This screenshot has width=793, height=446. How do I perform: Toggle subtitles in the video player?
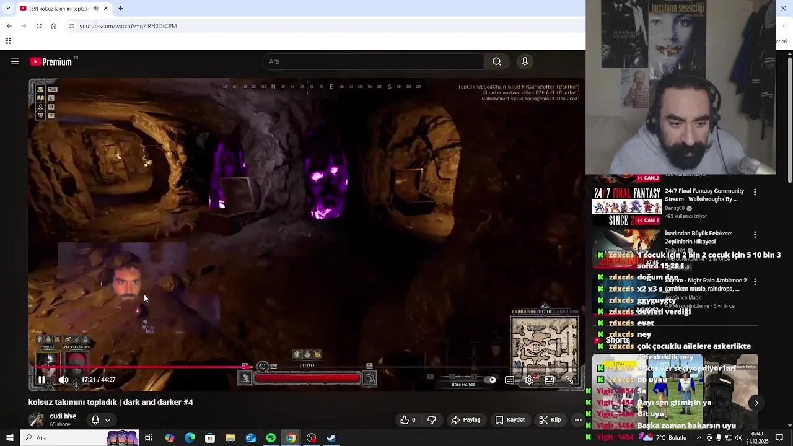tap(509, 380)
